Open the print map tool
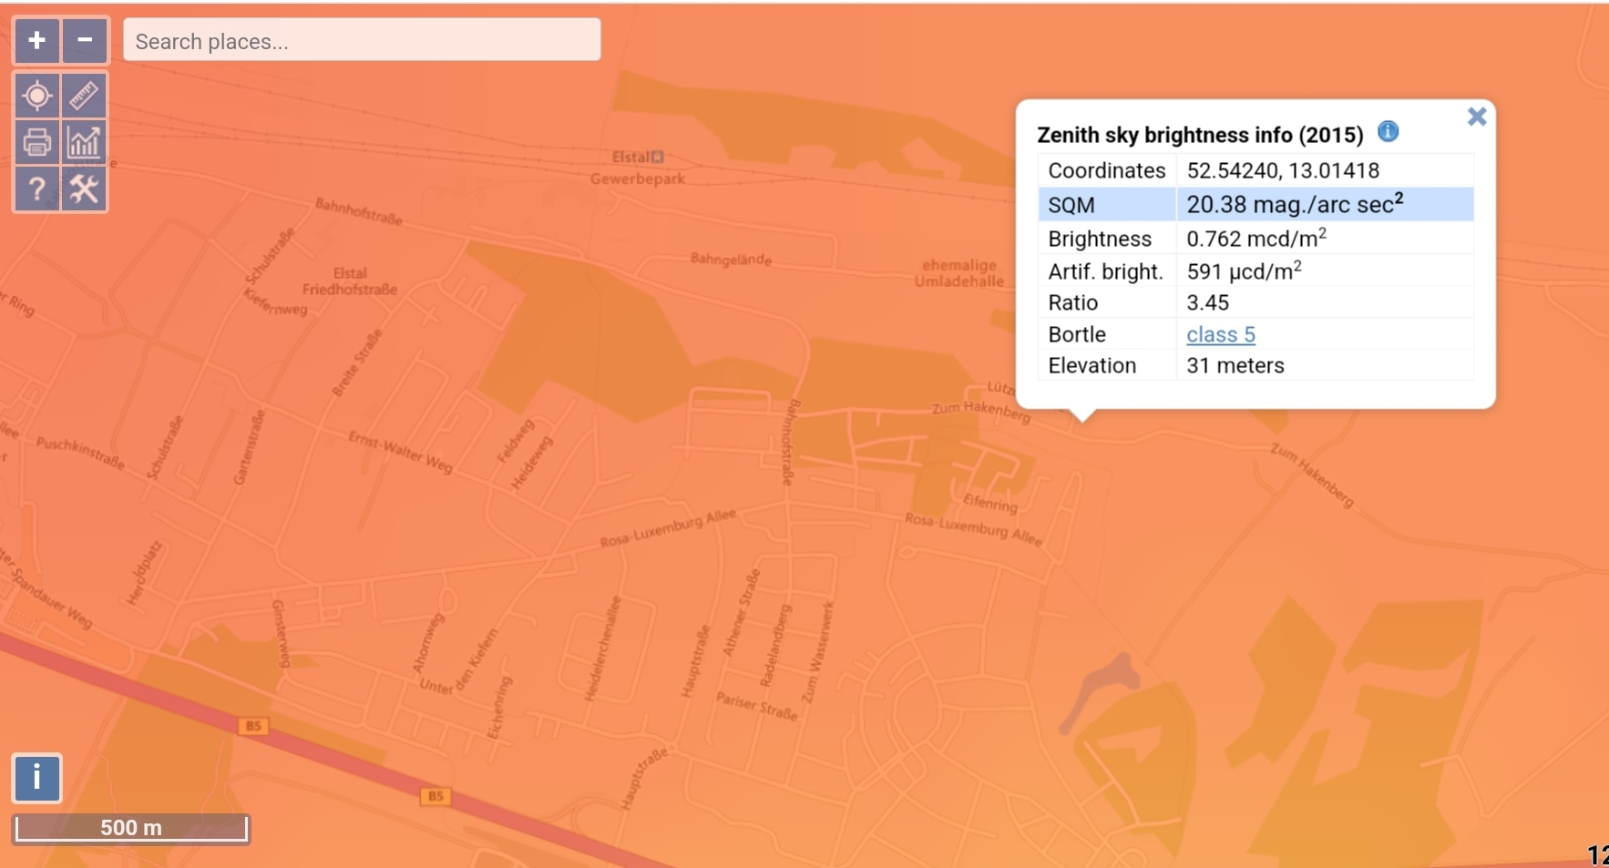Screen dimensions: 1609x868 [37, 142]
